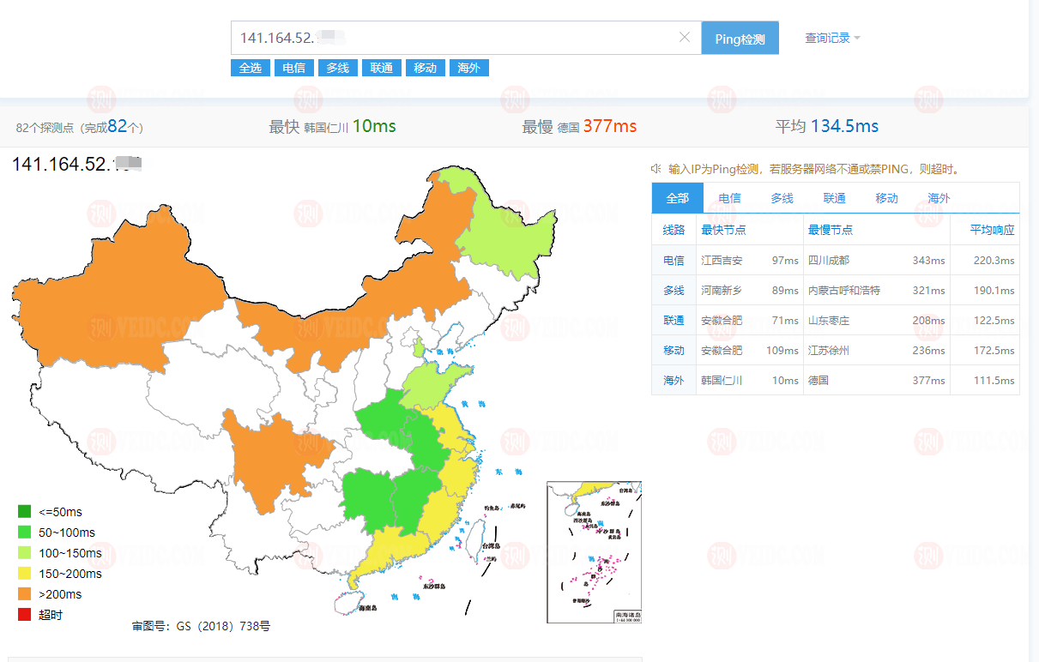Image resolution: width=1039 pixels, height=662 pixels.
Task: Switch to the 联通 results tab
Action: pyautogui.click(x=834, y=197)
